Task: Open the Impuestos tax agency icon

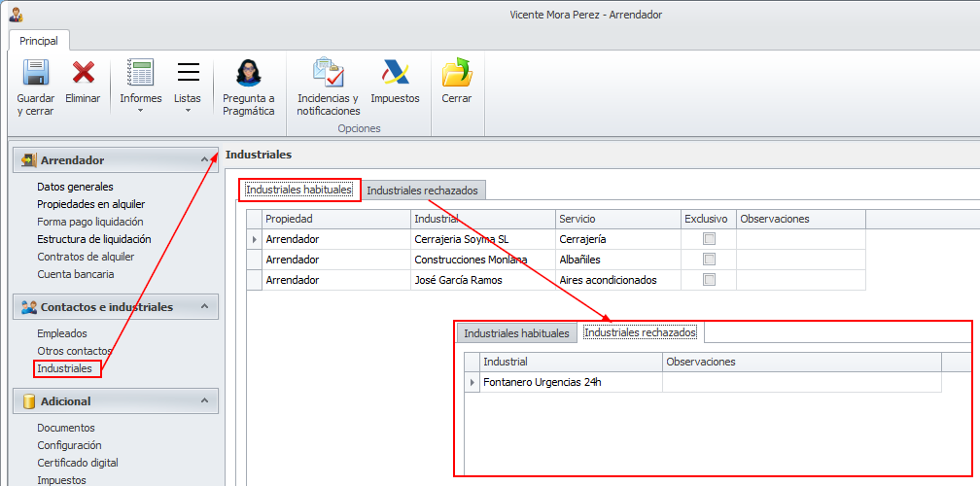Action: [396, 73]
